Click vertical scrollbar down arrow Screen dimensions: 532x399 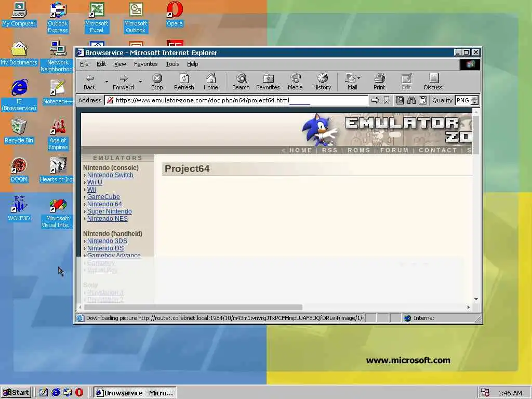[x=476, y=299]
